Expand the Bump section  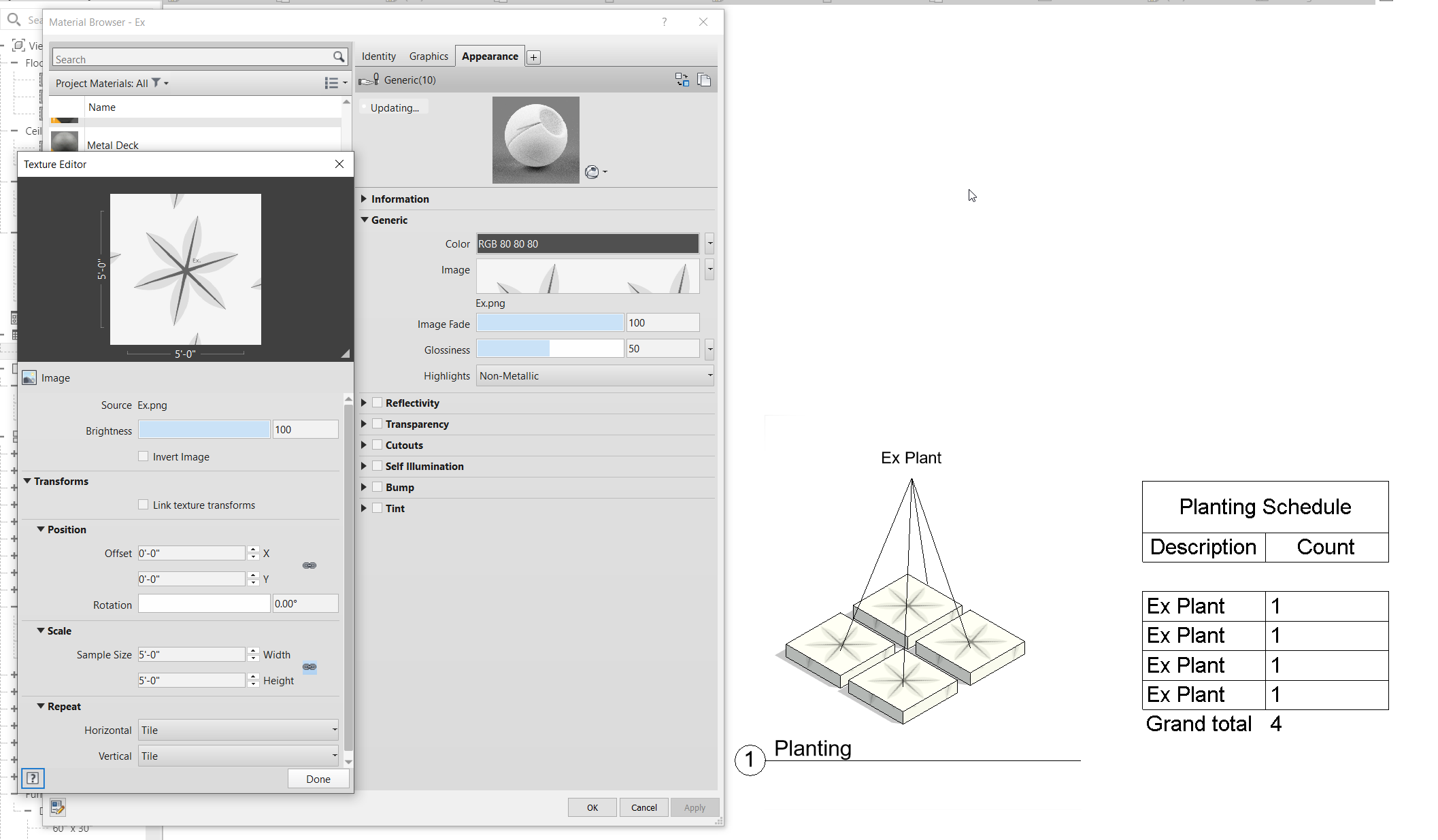pyautogui.click(x=365, y=487)
